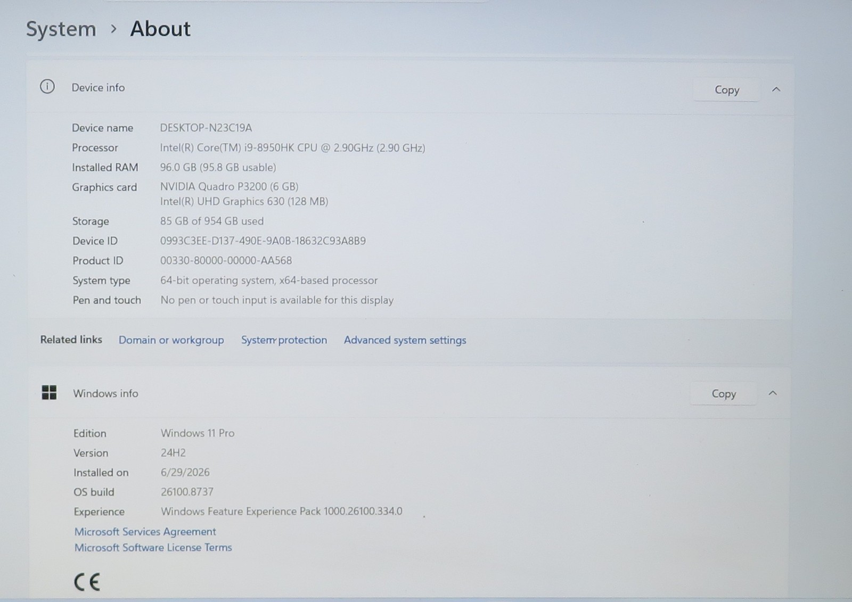Click the Experience label

click(99, 512)
